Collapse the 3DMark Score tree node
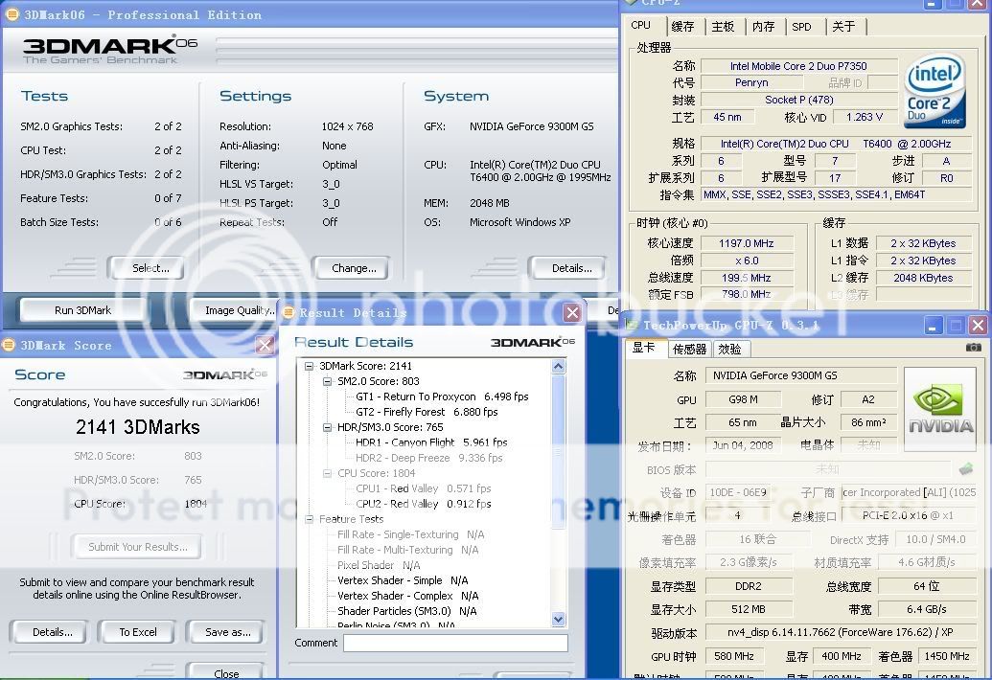Viewport: 992px width, 680px height. pos(309,366)
